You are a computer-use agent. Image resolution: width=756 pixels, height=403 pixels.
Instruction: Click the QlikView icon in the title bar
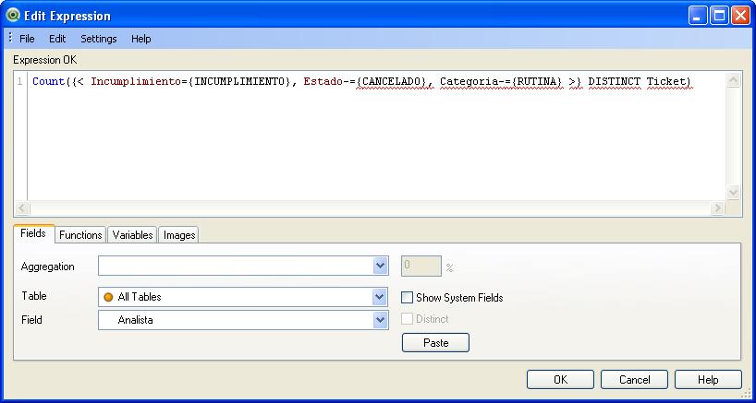coord(13,16)
